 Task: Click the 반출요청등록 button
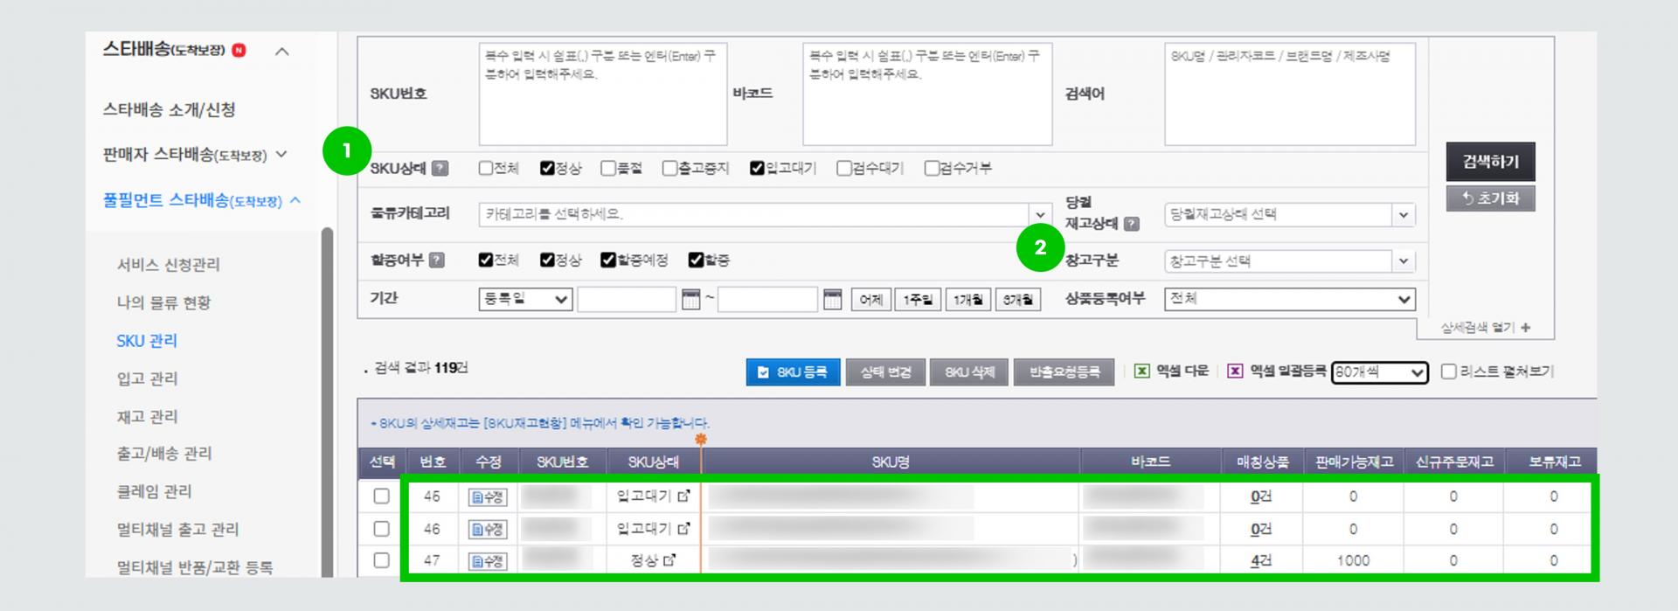pyautogui.click(x=1064, y=372)
